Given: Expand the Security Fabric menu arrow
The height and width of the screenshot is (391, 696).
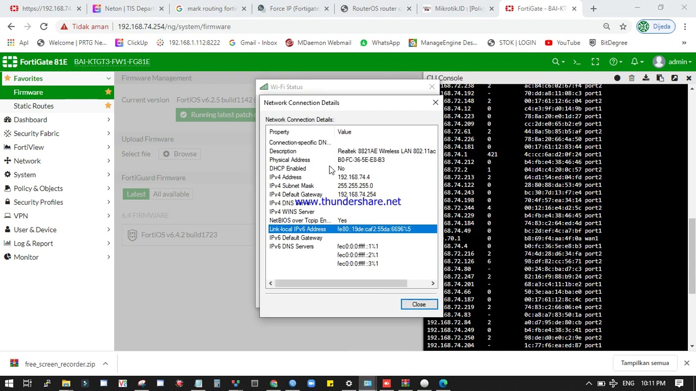Looking at the screenshot, I should [108, 133].
